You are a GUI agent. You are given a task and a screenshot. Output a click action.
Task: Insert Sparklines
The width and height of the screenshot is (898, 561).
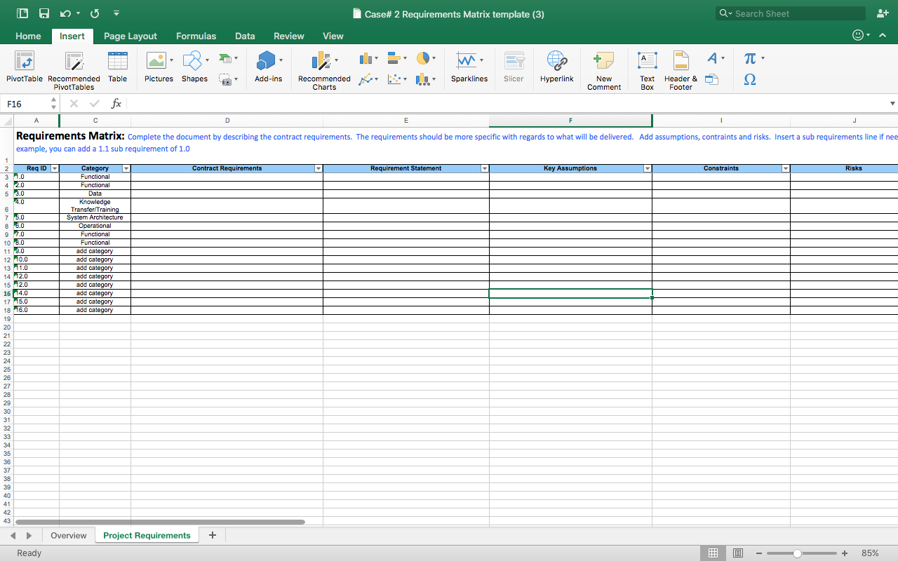tap(469, 68)
